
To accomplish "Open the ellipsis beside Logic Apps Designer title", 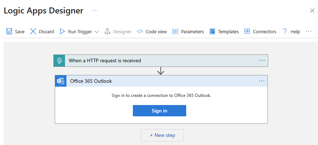I will (x=95, y=11).
